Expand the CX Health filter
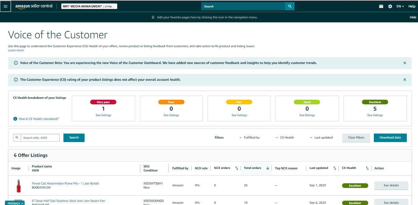Viewport: 418px width, 205px height. click(285, 137)
